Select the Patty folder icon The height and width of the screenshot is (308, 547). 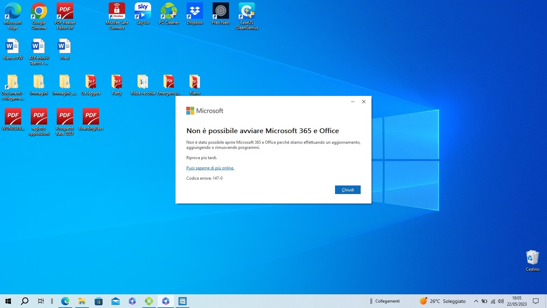[x=117, y=85]
